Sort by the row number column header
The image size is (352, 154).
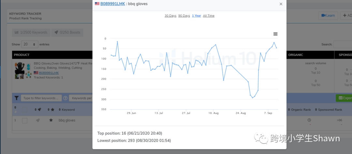[x=15, y=110]
